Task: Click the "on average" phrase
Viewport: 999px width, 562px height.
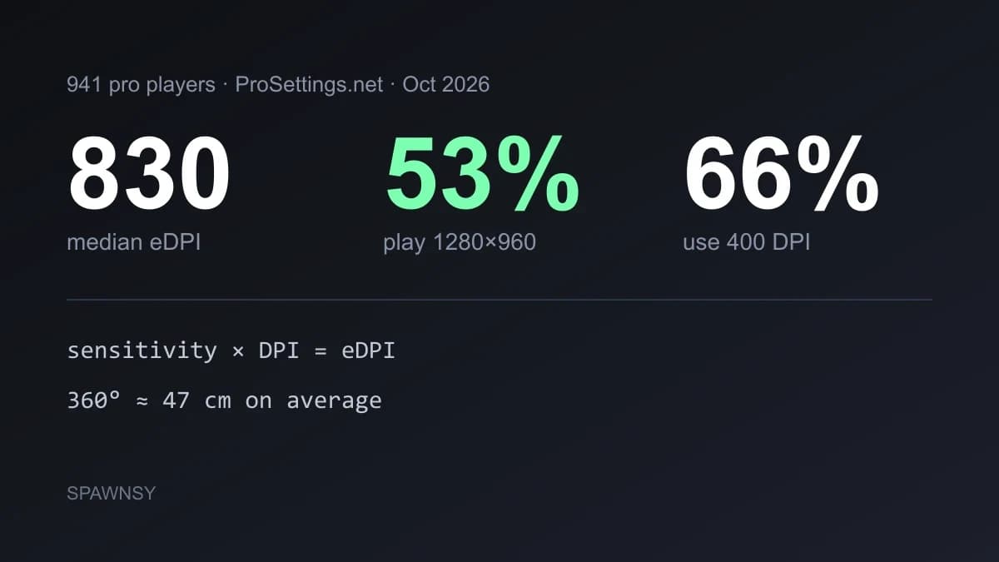Action: [313, 400]
